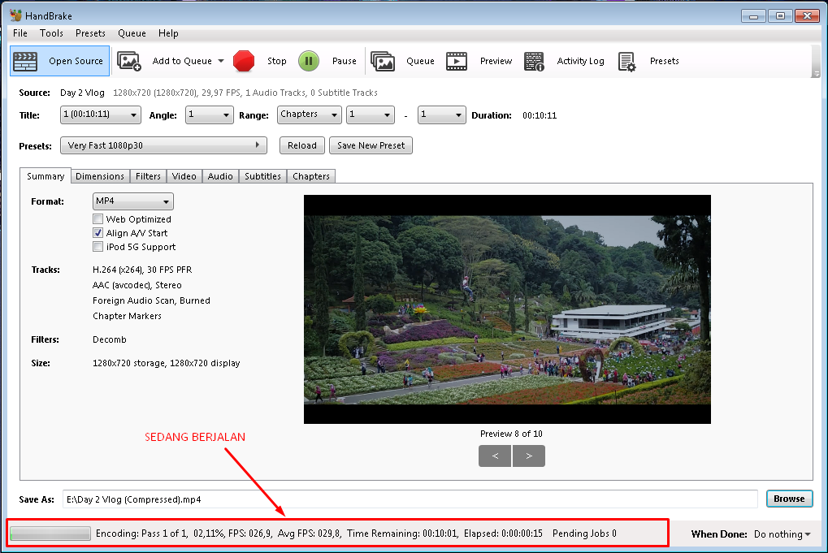This screenshot has width=828, height=553.
Task: Click the Preview film icon
Action: click(457, 61)
